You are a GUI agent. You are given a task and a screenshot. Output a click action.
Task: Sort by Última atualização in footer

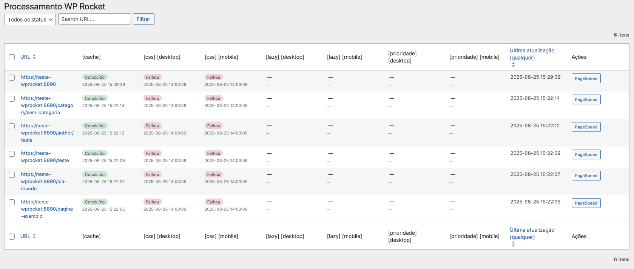(532, 233)
